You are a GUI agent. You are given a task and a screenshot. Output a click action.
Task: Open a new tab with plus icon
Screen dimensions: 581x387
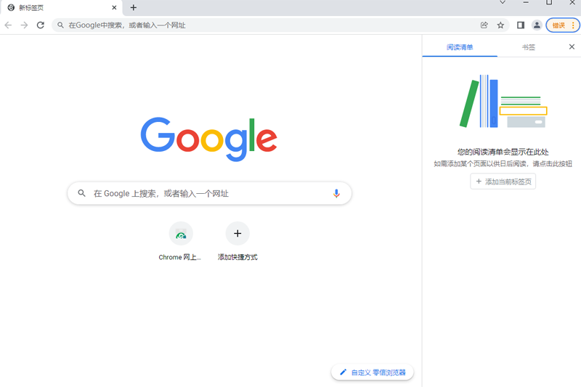click(134, 7)
